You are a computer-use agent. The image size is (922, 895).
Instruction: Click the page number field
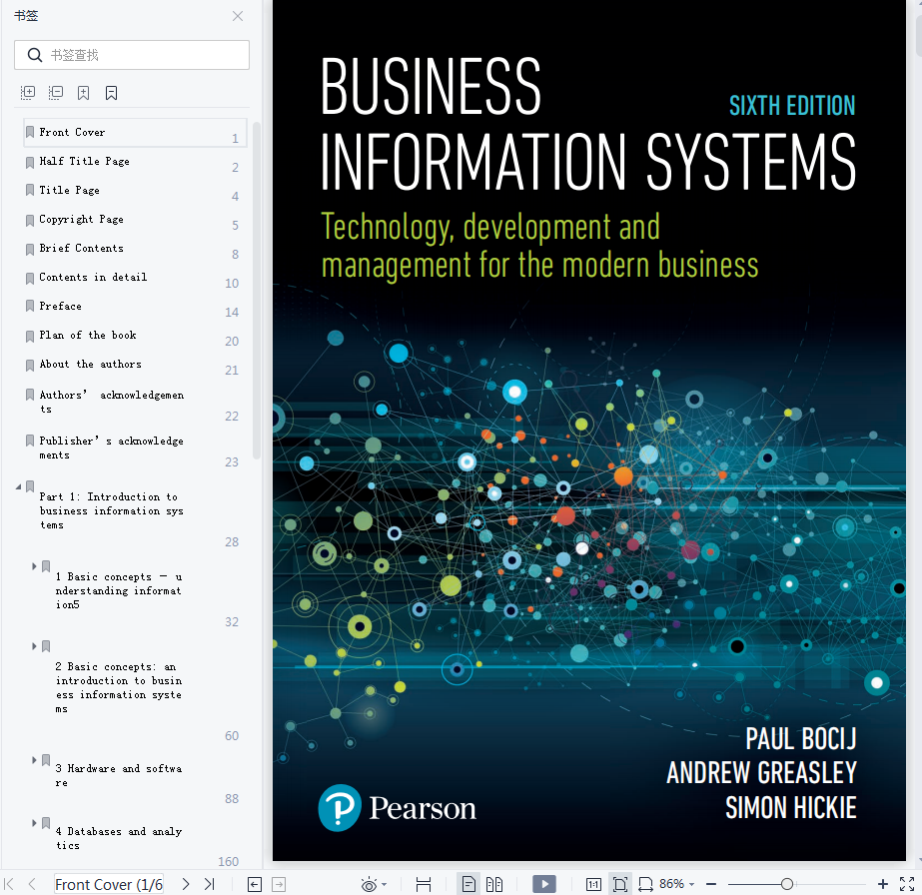[x=109, y=884]
